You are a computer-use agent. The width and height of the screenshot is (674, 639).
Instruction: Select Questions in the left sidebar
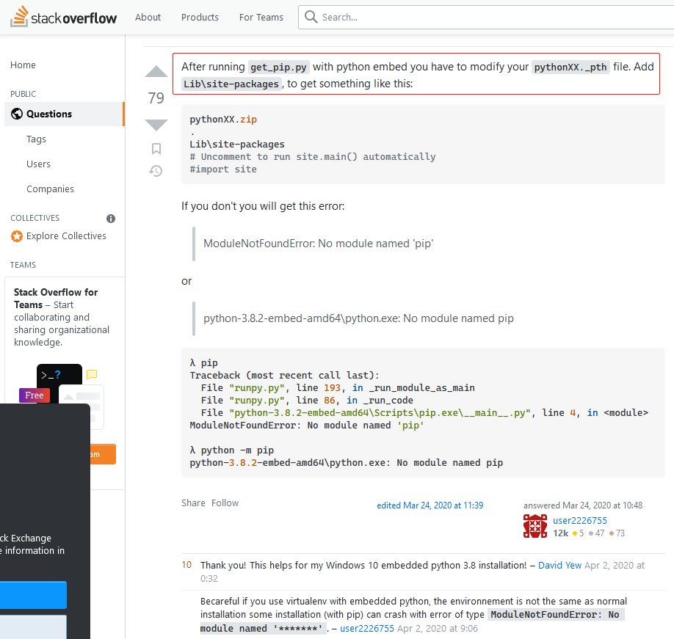click(x=49, y=114)
